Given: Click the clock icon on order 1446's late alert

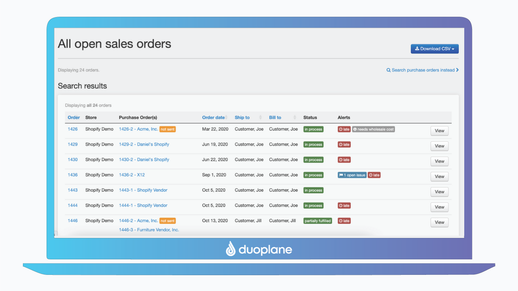Looking at the screenshot, I should point(340,221).
